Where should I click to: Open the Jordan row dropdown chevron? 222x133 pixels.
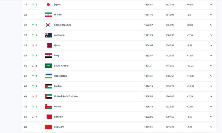point(211,86)
